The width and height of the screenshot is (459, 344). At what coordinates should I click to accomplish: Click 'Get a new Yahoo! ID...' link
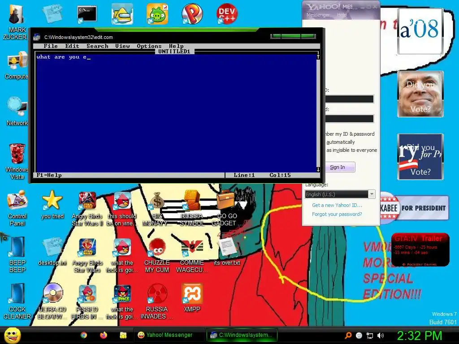coord(337,205)
